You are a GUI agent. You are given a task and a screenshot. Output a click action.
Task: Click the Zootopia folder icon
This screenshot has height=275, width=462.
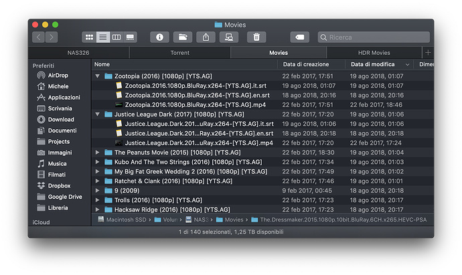pos(108,76)
